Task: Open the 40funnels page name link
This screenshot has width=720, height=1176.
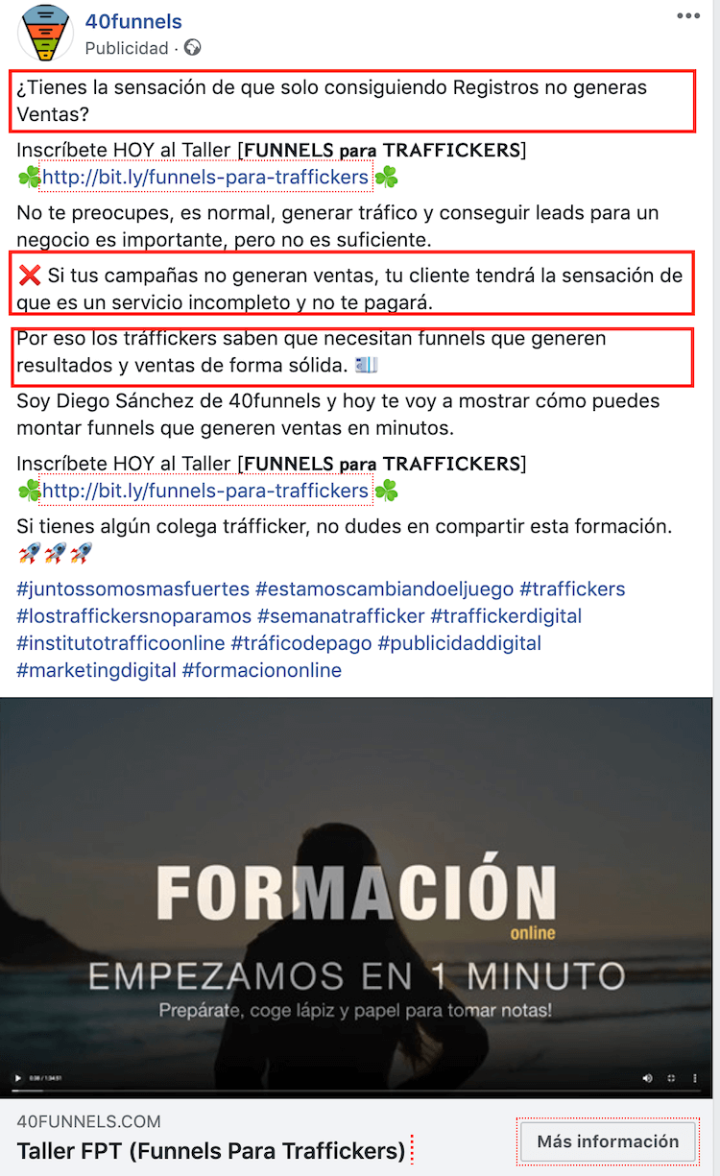Action: click(x=133, y=21)
